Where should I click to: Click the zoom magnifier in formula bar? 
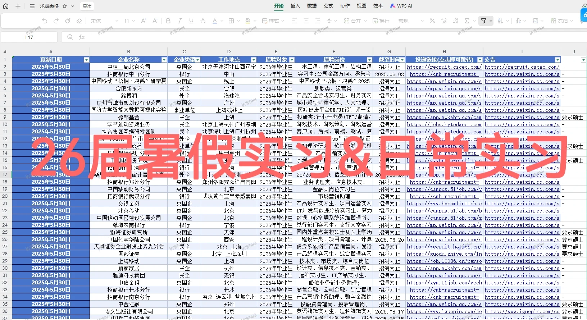pos(70,37)
